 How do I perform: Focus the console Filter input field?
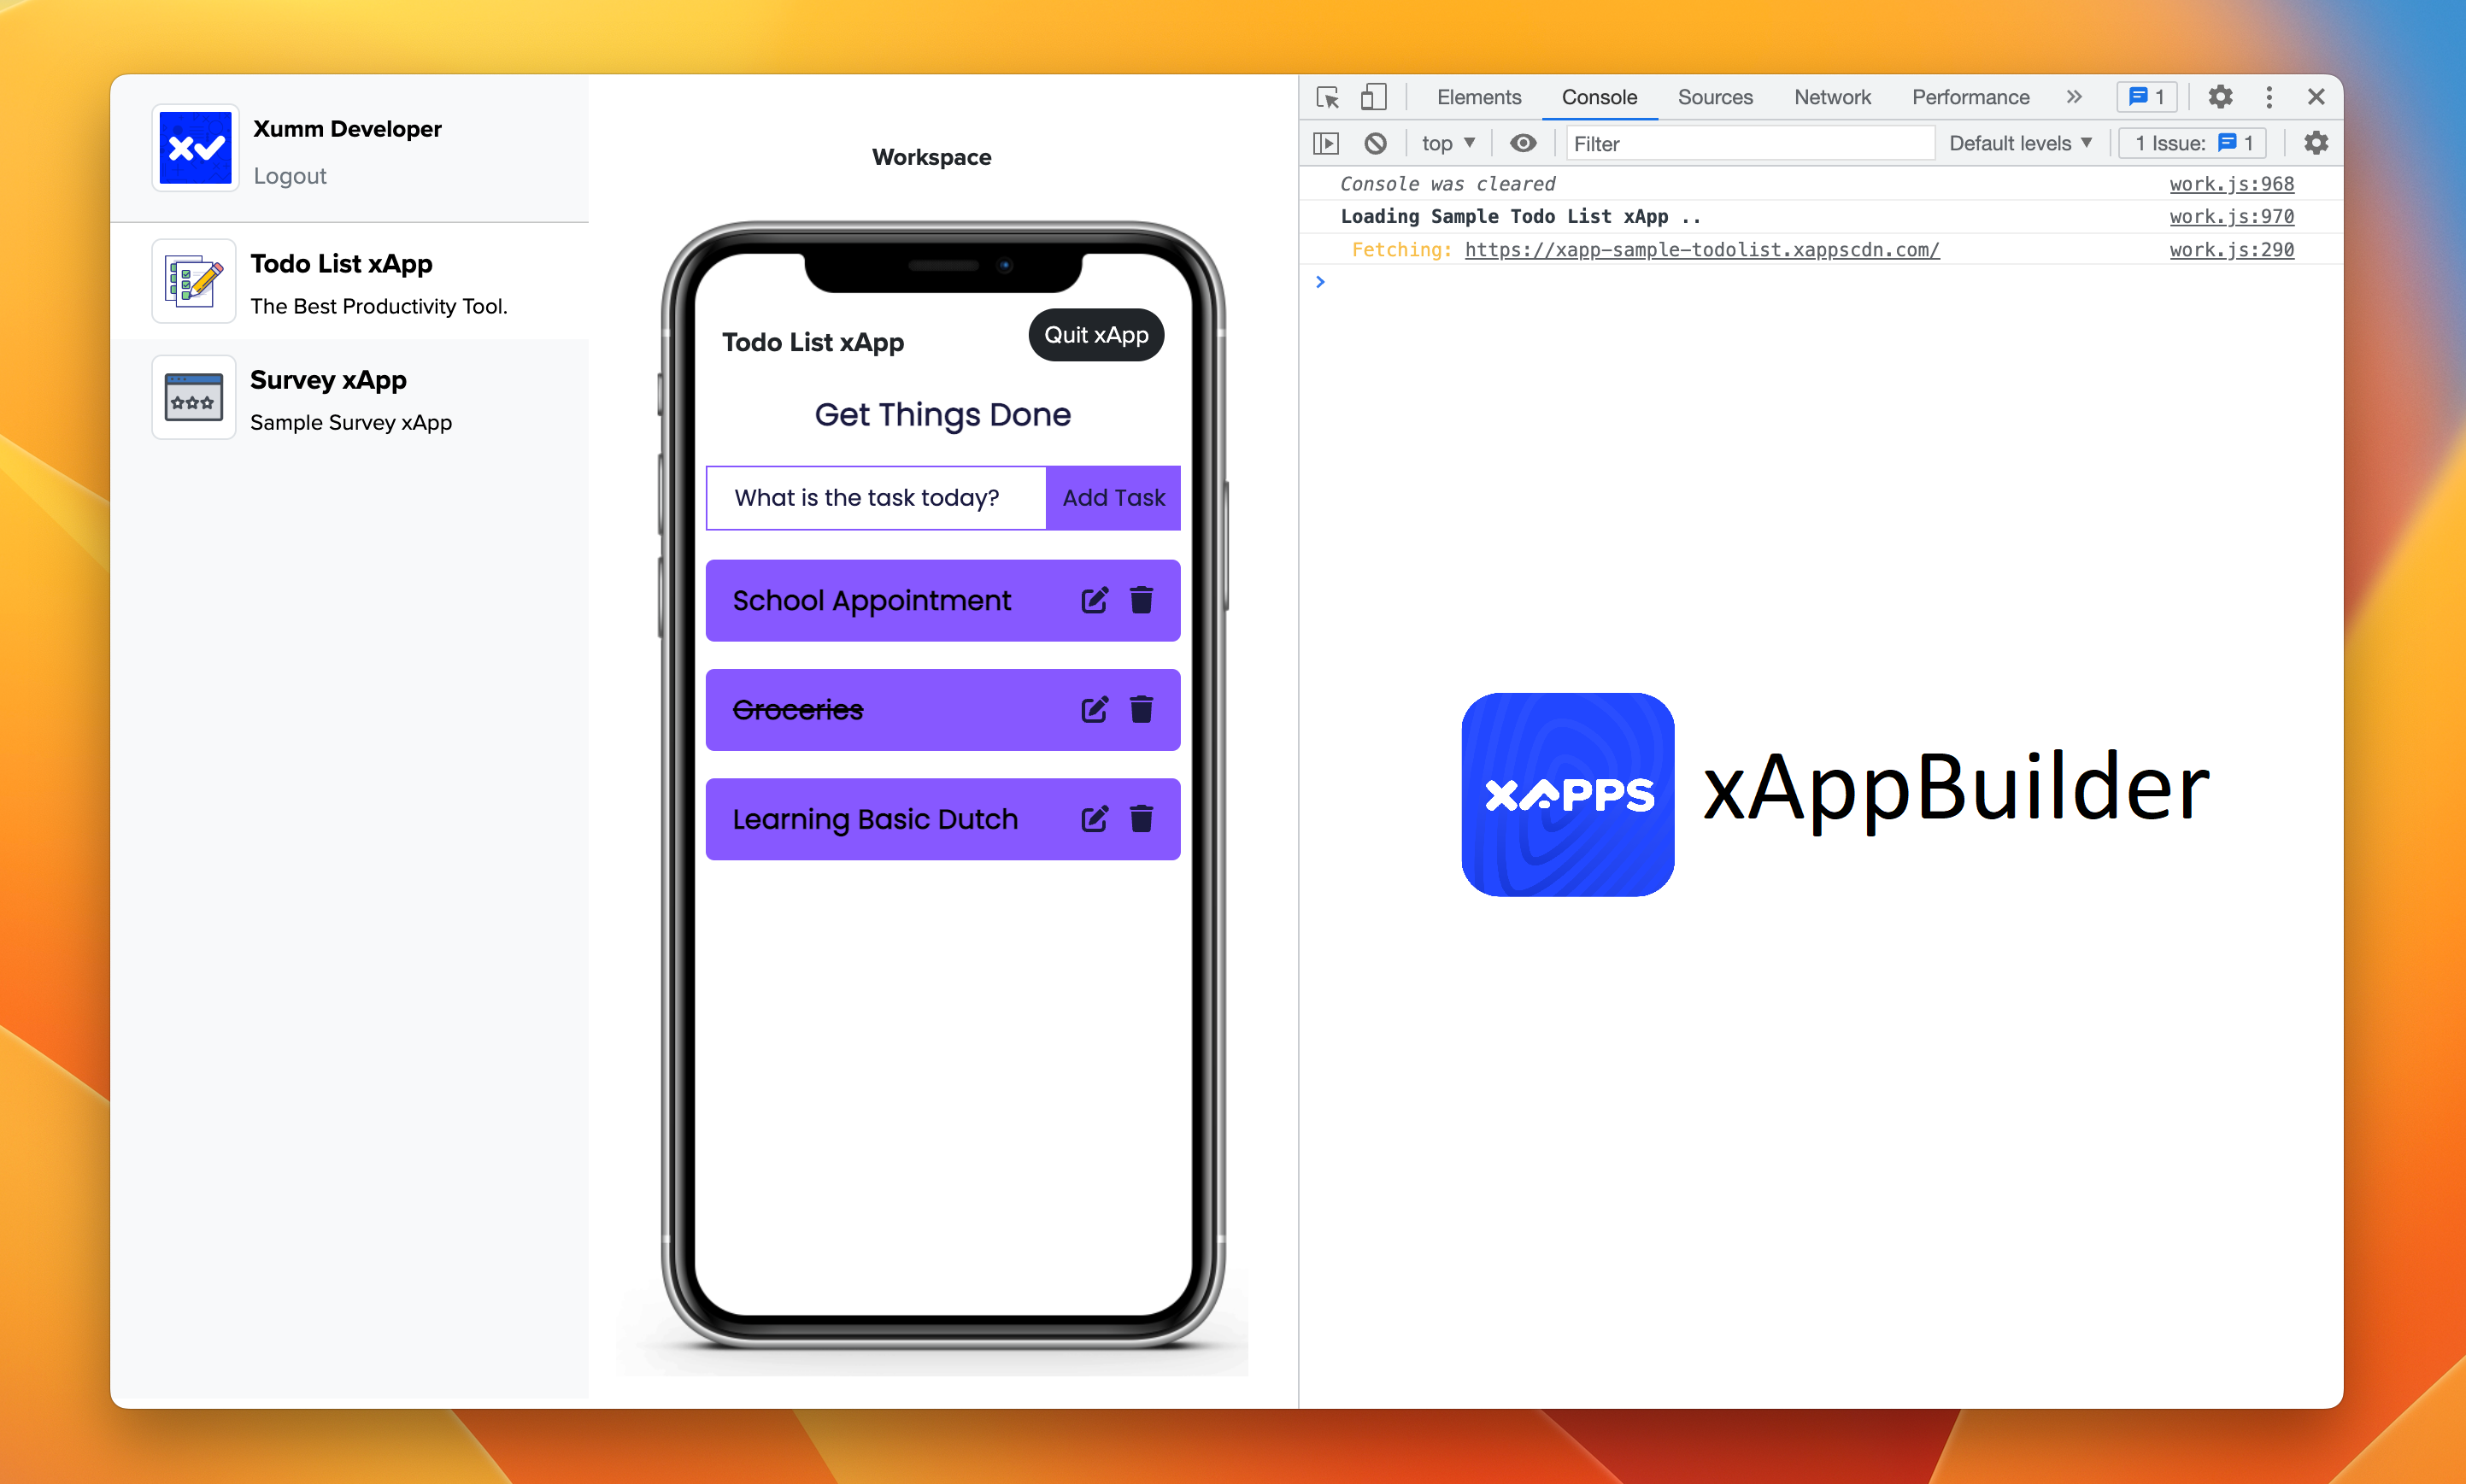point(1748,143)
